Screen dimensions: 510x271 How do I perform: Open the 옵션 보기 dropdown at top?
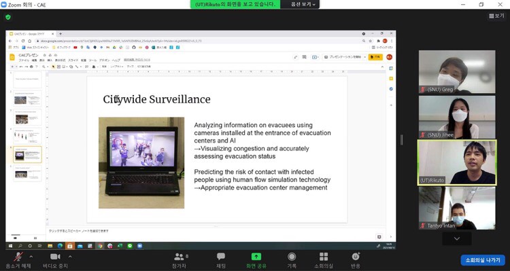click(303, 4)
